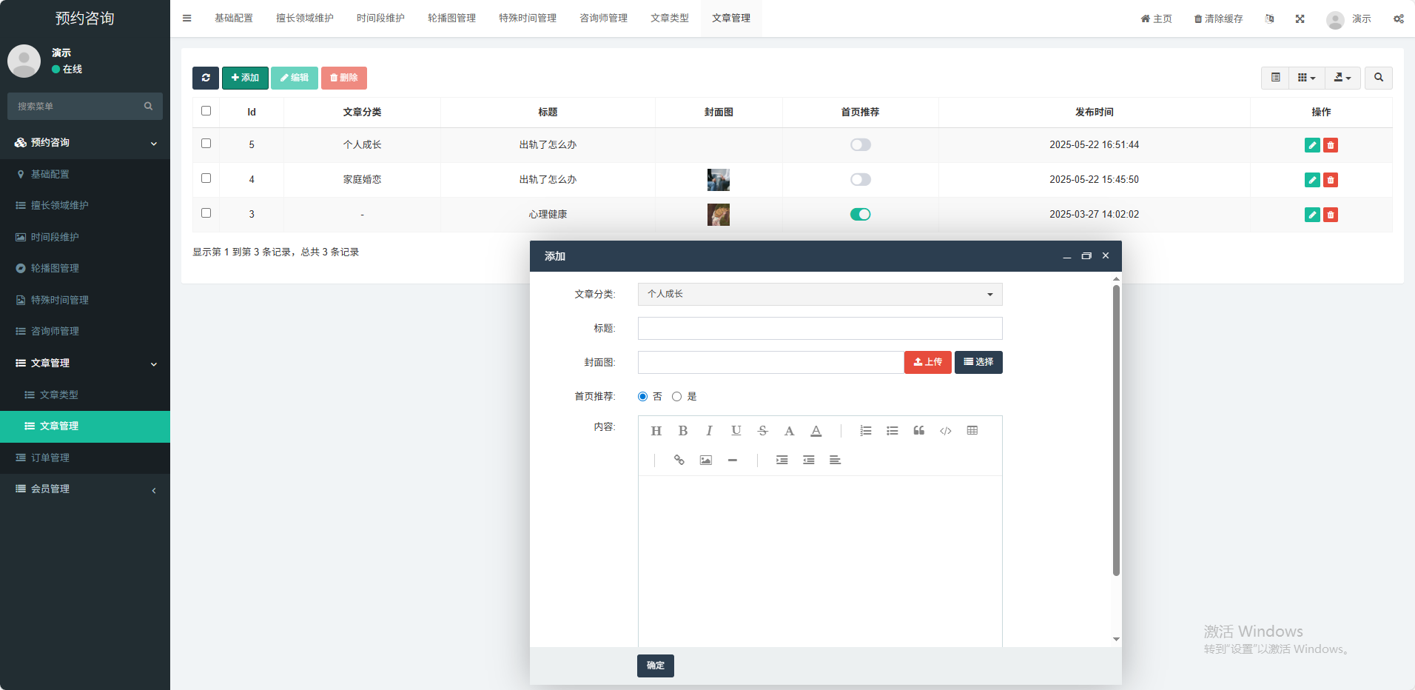The image size is (1415, 690).
Task: Insert a blockquote using the quote icon
Action: pyautogui.click(x=918, y=431)
